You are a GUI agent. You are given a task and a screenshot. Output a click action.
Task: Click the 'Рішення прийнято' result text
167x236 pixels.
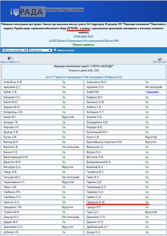84,45
